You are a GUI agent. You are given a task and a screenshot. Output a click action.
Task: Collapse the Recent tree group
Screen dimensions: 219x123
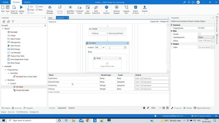click(3, 29)
